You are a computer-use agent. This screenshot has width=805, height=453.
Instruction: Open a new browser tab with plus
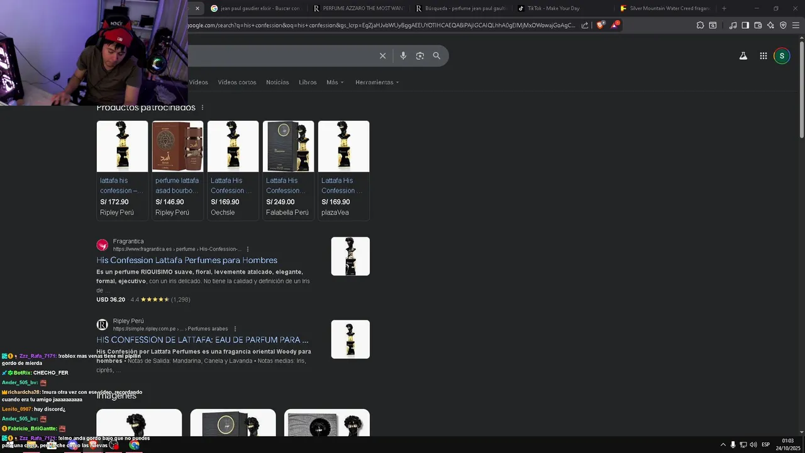[724, 8]
